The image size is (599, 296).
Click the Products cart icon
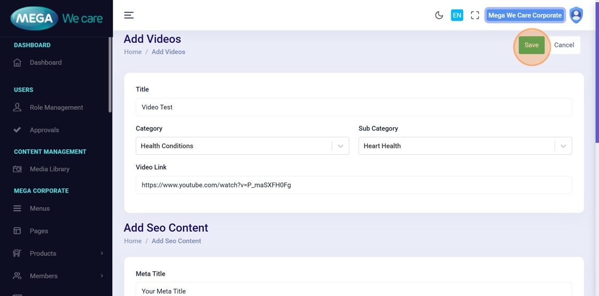coord(17,254)
